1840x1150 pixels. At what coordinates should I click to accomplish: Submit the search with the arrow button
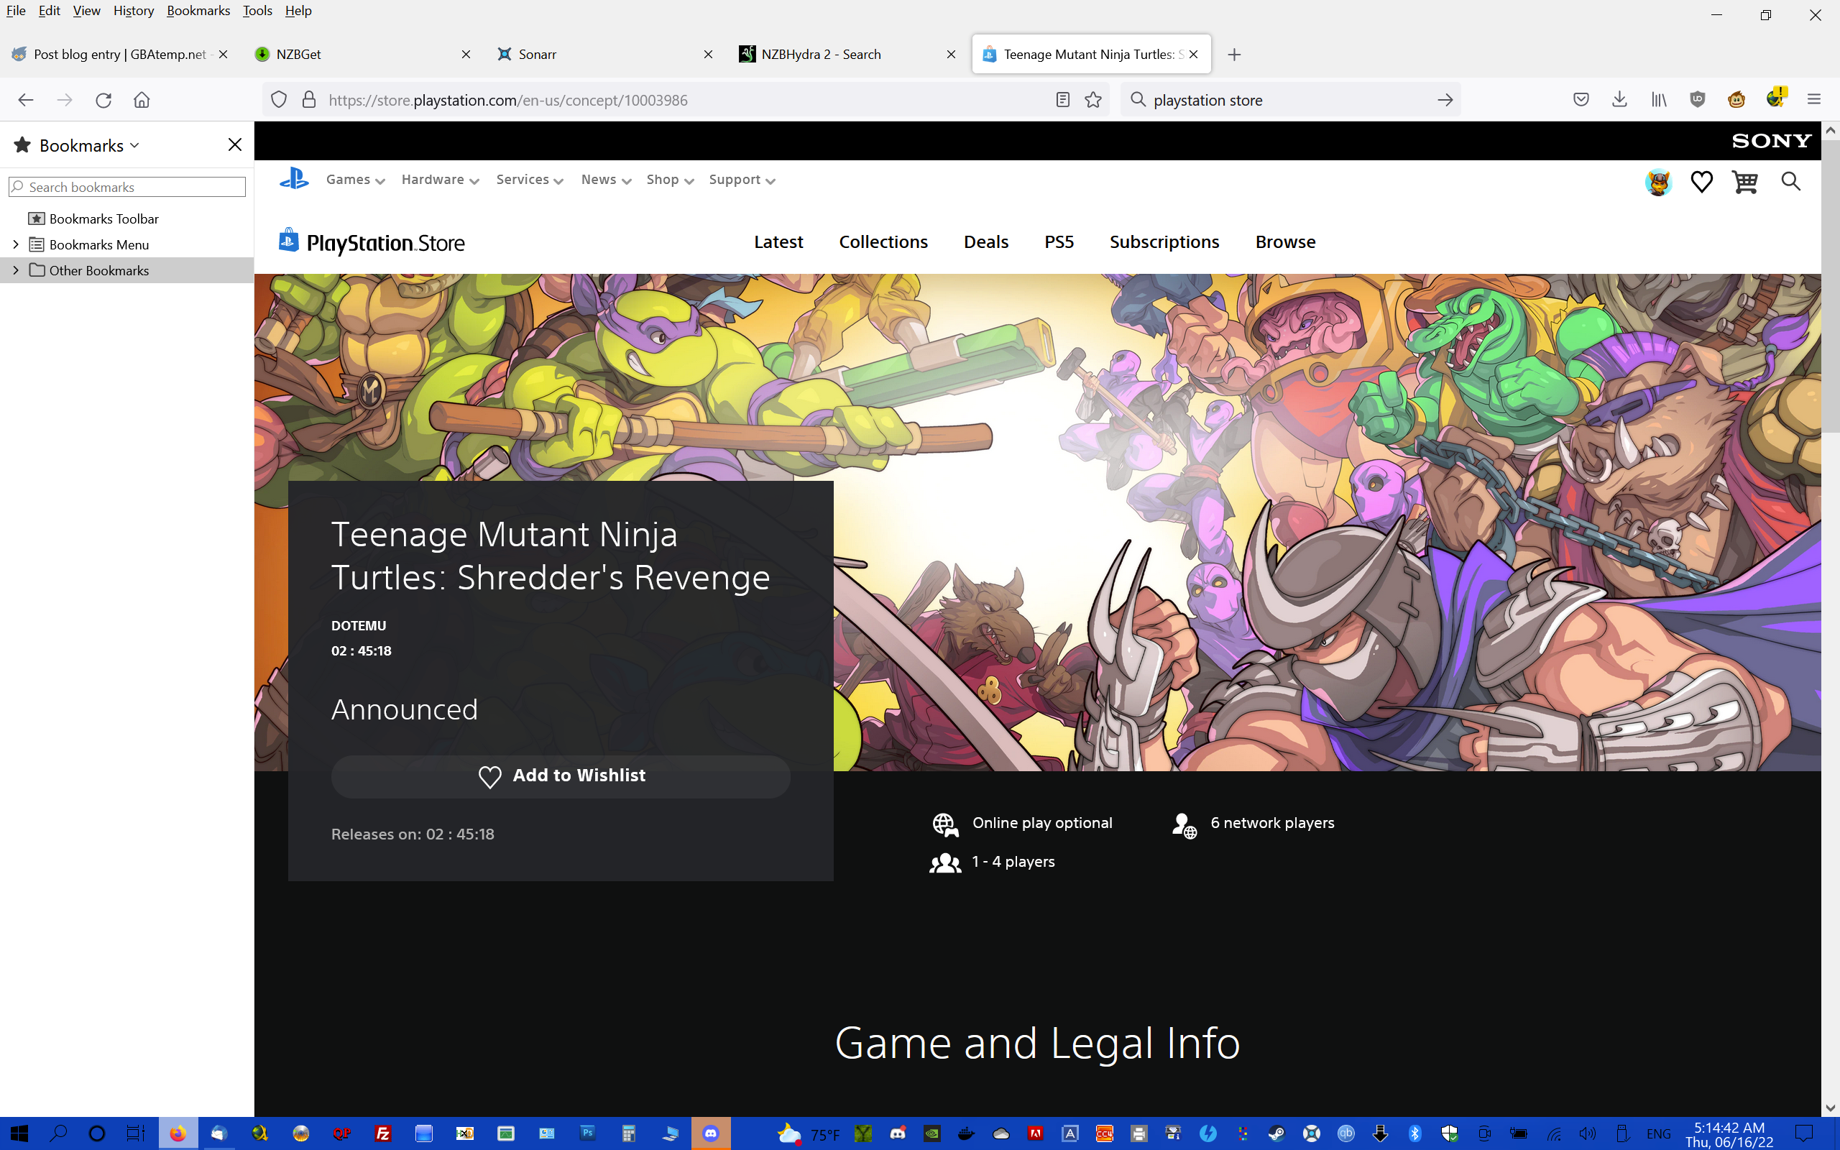point(1445,100)
